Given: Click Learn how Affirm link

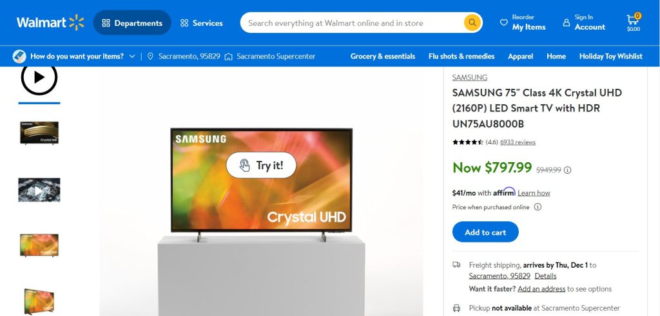Looking at the screenshot, I should 534,193.
